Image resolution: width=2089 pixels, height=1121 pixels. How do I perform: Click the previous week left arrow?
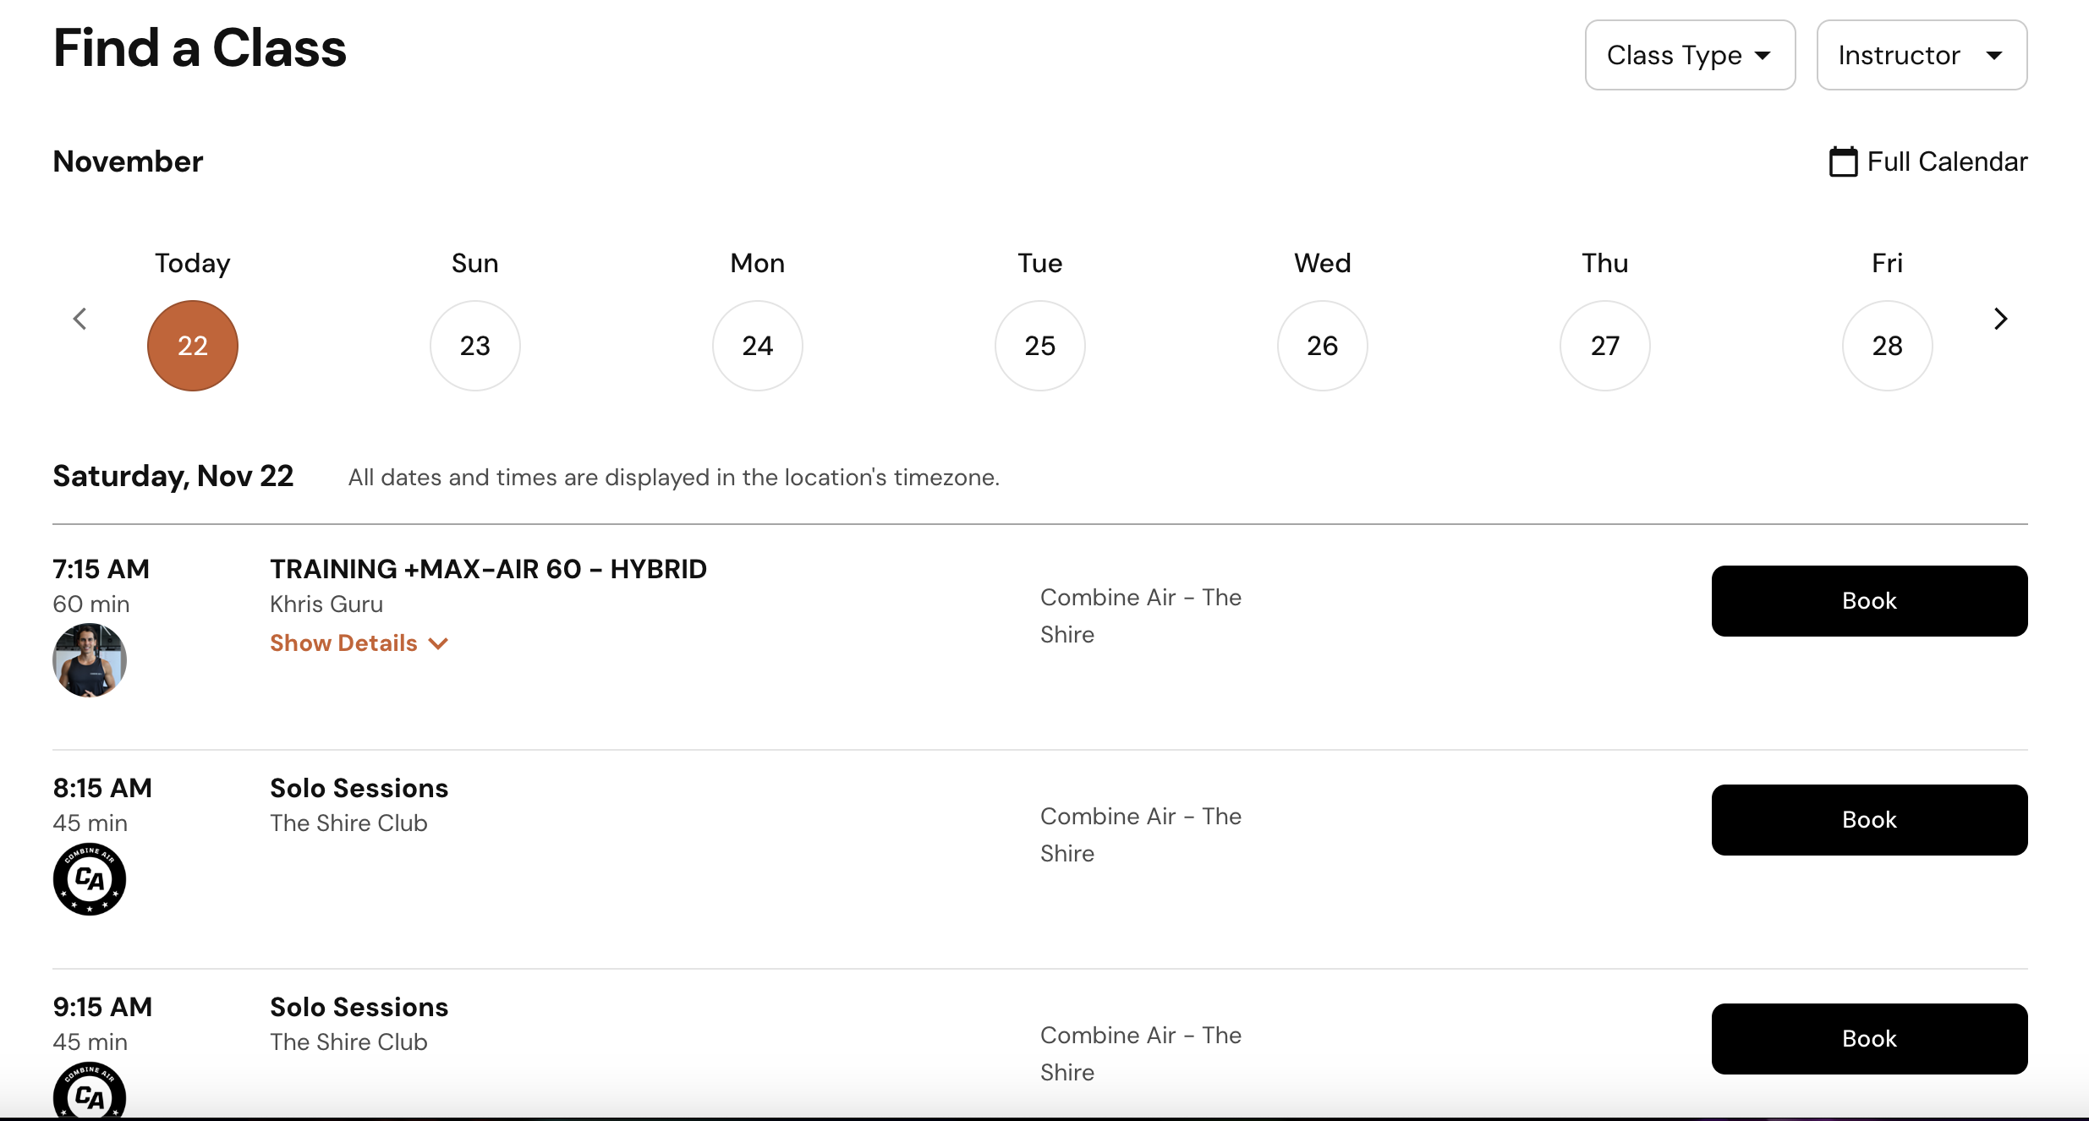[x=80, y=319]
